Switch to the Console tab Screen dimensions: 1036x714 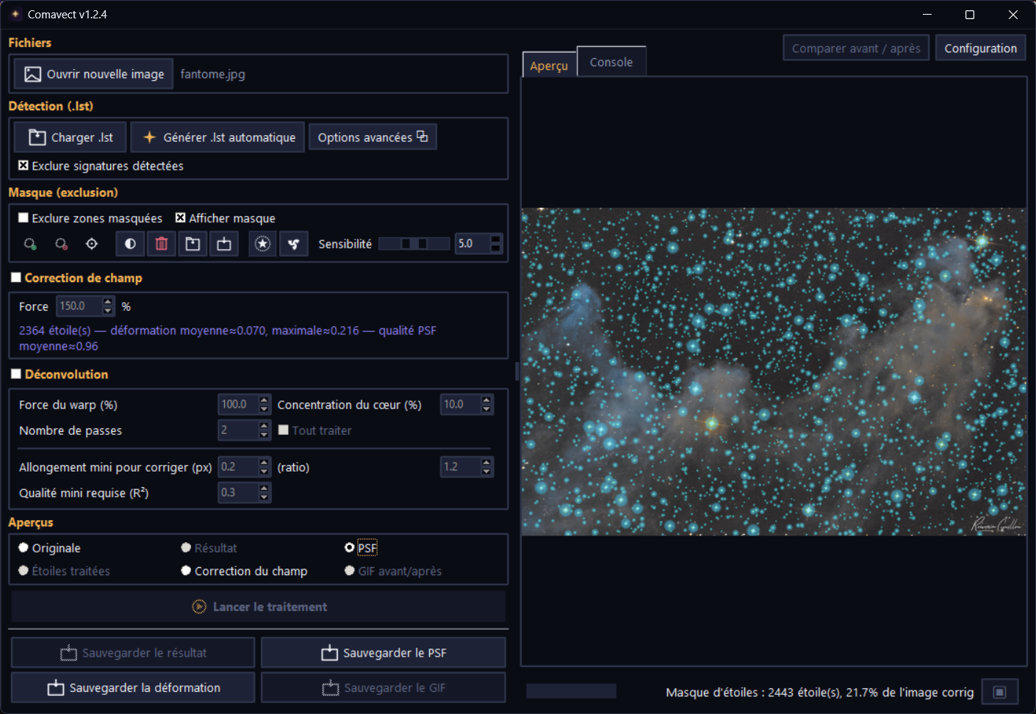click(611, 62)
